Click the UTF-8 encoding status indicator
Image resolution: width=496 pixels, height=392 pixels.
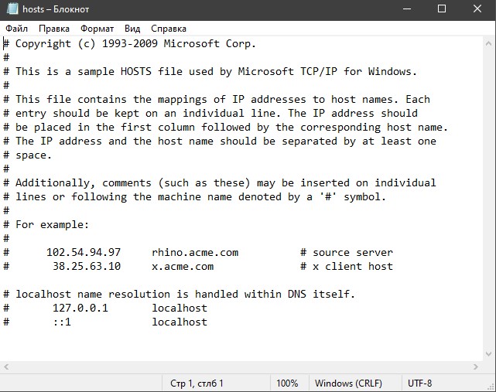click(x=419, y=383)
